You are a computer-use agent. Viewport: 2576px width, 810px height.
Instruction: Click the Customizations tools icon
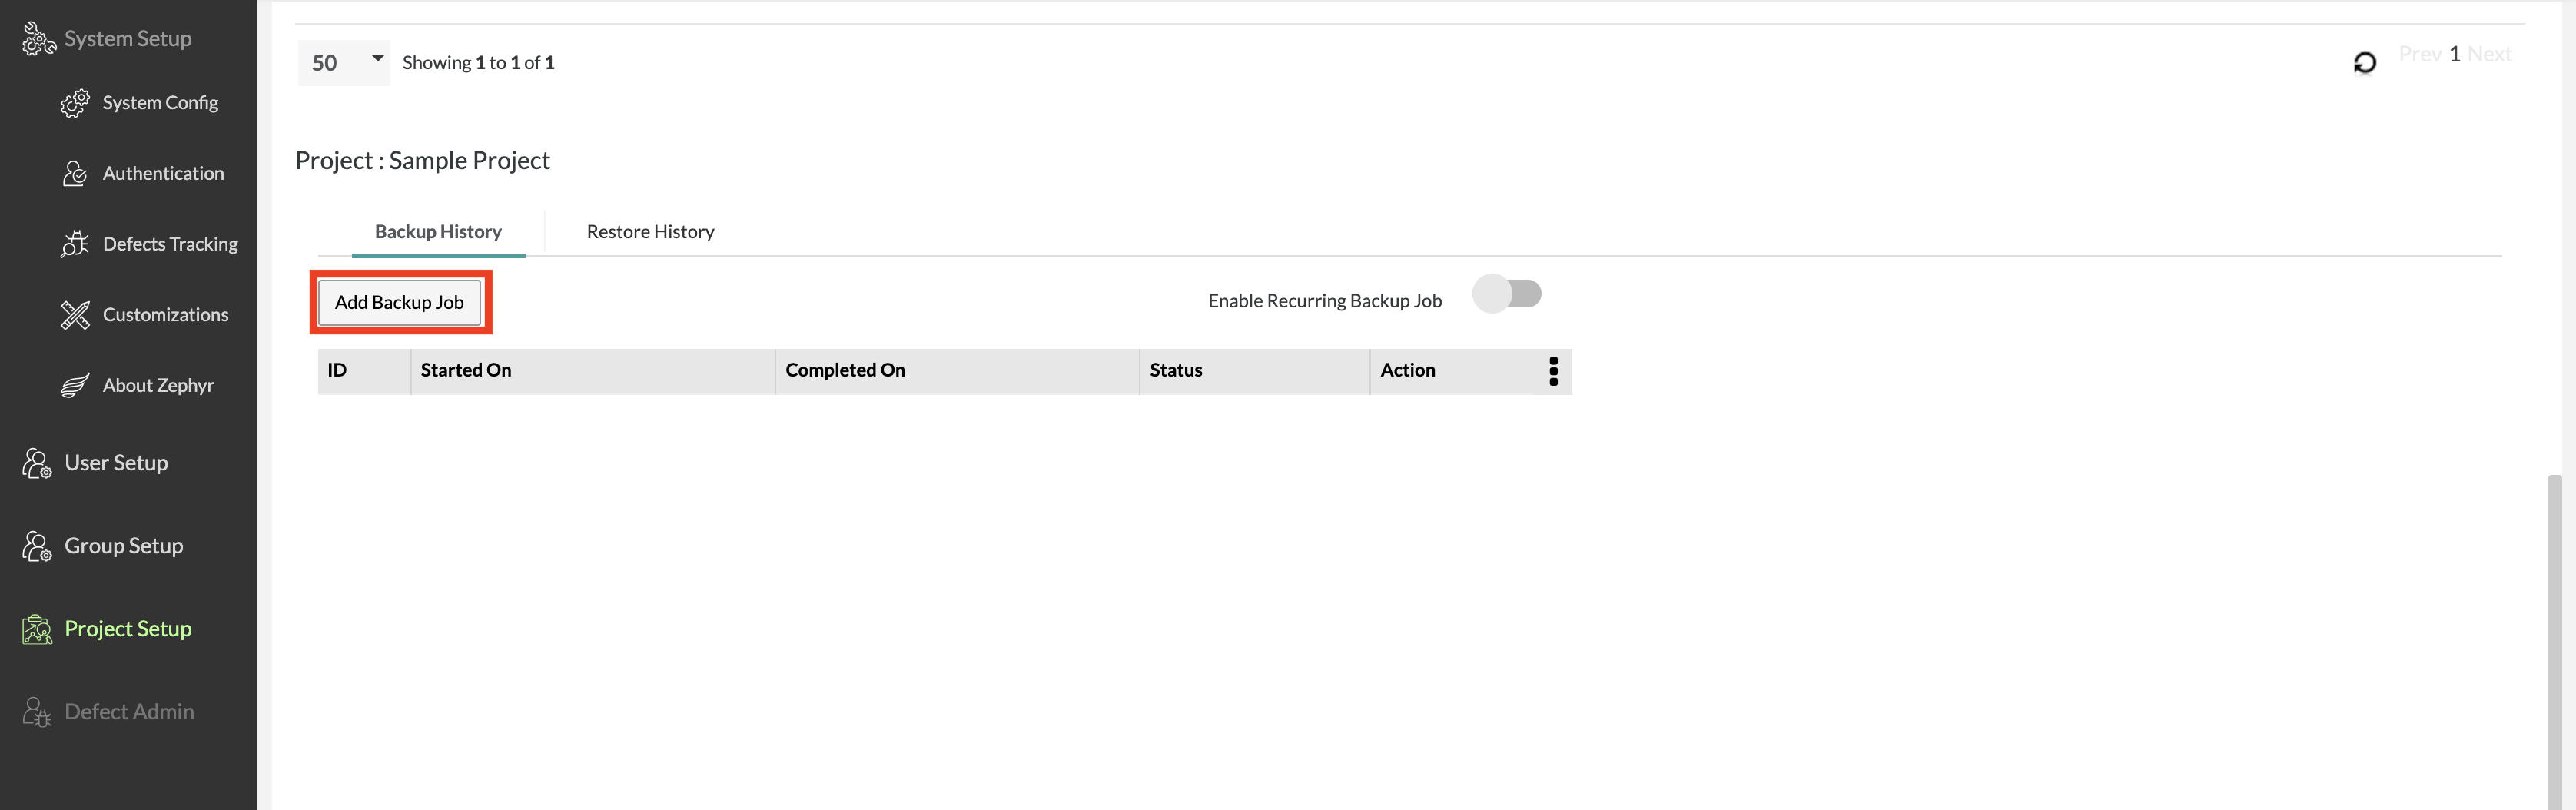[x=75, y=315]
